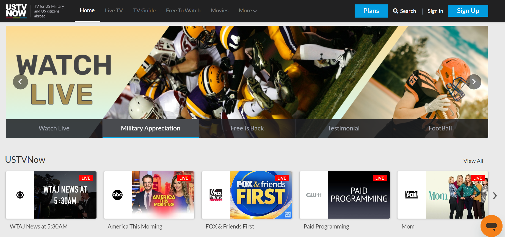Viewport: 505px width, 237px height.
Task: Select the FootBall banner tab
Action: click(440, 128)
